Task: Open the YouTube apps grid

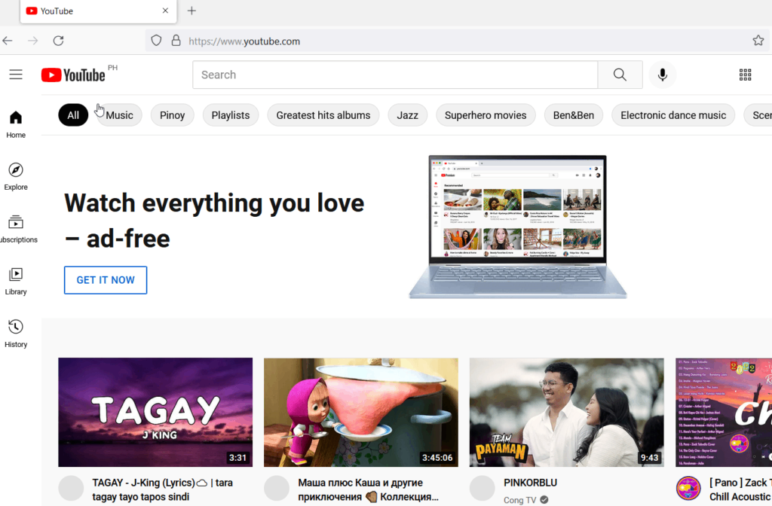Action: coord(745,75)
